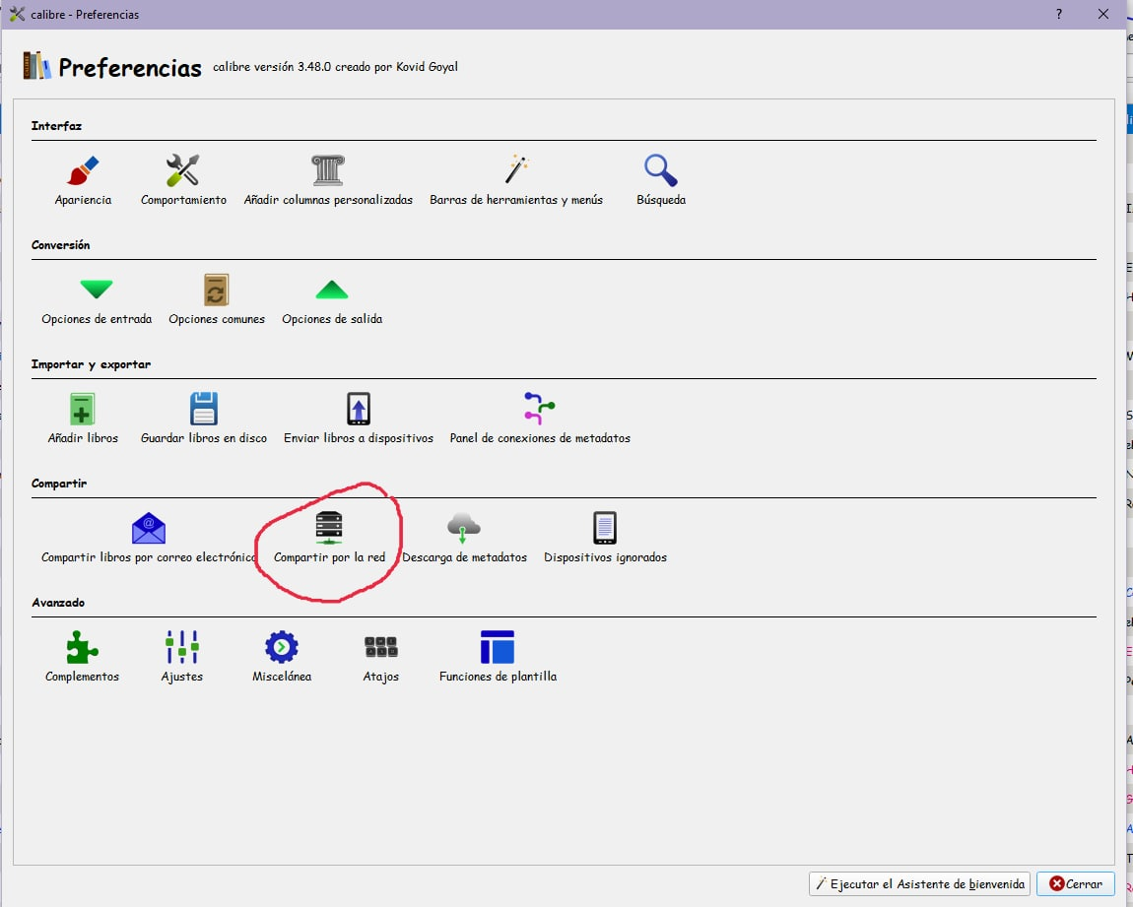Image resolution: width=1133 pixels, height=907 pixels.
Task: Open Descarga de metadatos
Action: [x=464, y=538]
